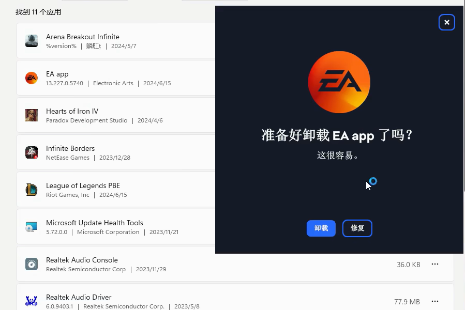Click the version 5.72.0.0 text

pos(57,232)
